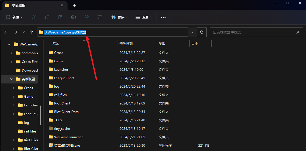Expand the Launcher node in sidebar
306x151 pixels.
(x=13, y=105)
